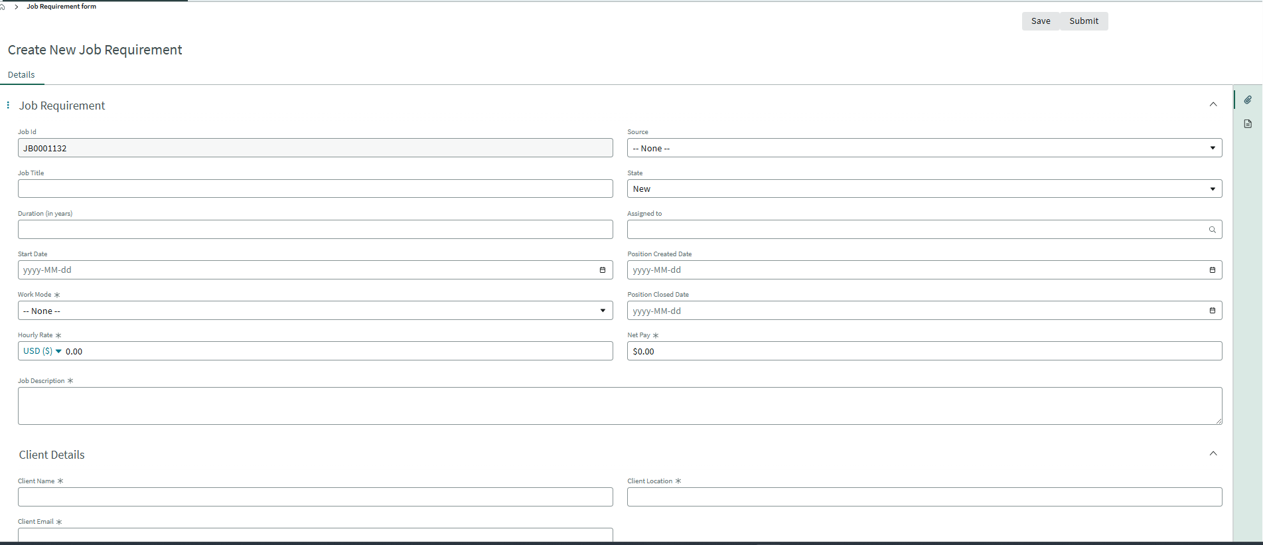Click the Assigned to lookup search icon
The height and width of the screenshot is (545, 1263).
(1213, 230)
